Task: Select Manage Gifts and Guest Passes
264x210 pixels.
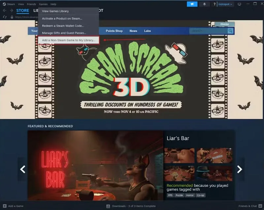Action: tap(69, 33)
